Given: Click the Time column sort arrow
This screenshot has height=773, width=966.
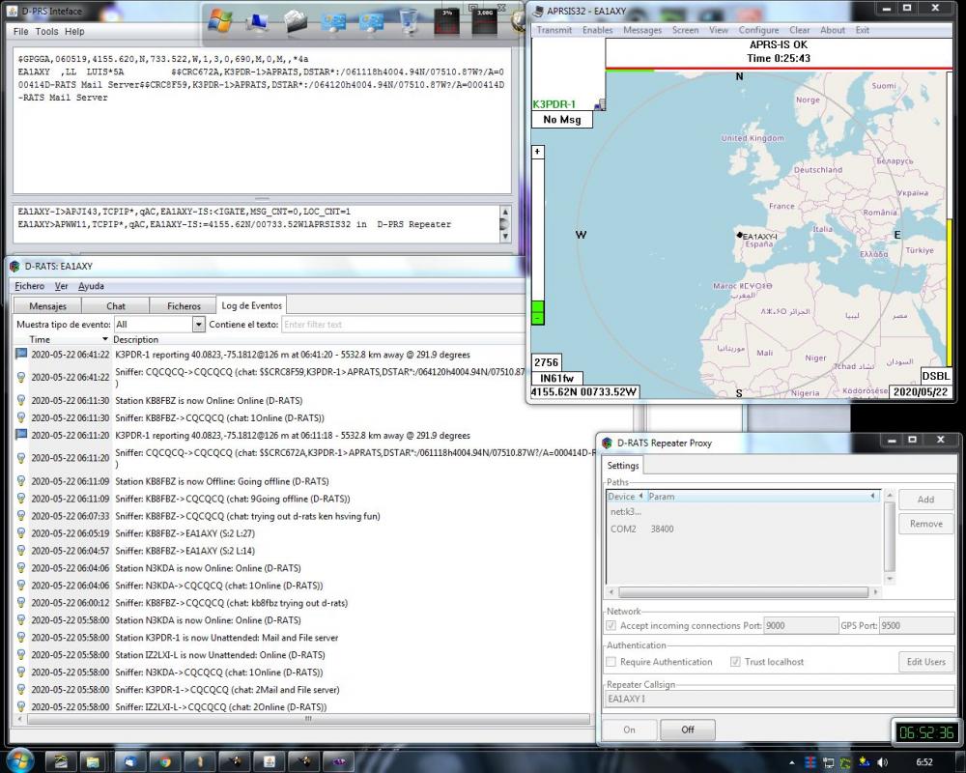Looking at the screenshot, I should click(x=105, y=339).
